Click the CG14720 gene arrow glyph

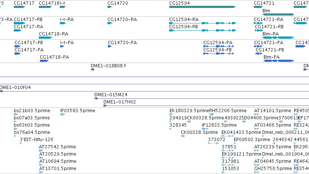click(x=110, y=7)
